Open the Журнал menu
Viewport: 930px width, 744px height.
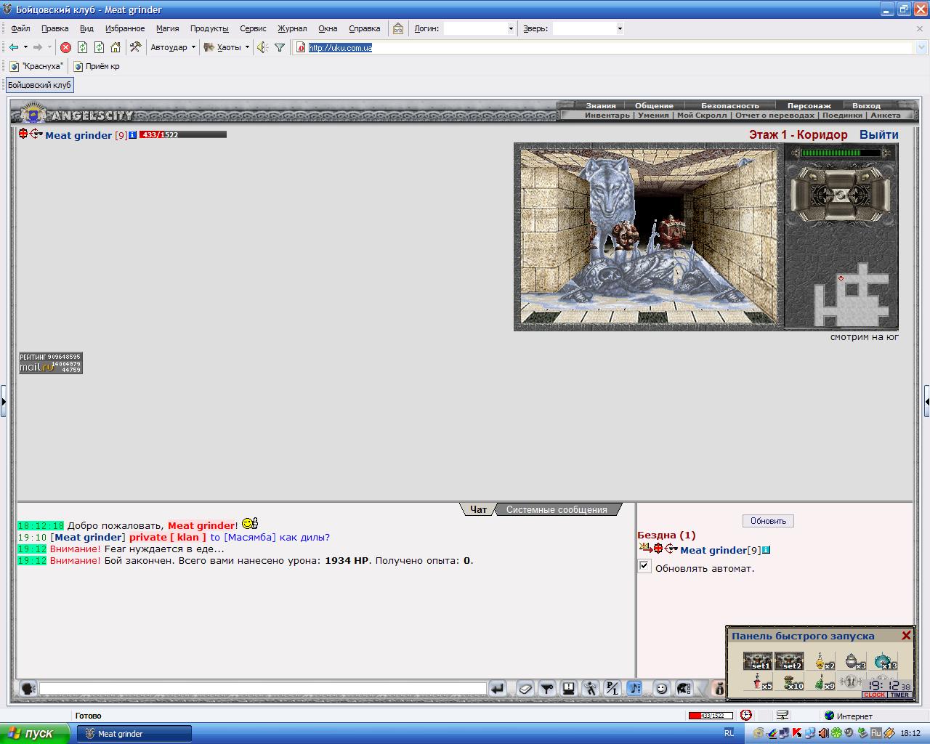click(x=292, y=28)
